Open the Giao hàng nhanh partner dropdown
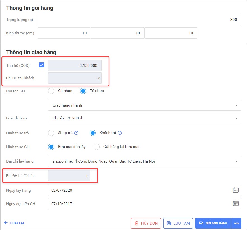The image size is (247, 230). click(x=145, y=105)
